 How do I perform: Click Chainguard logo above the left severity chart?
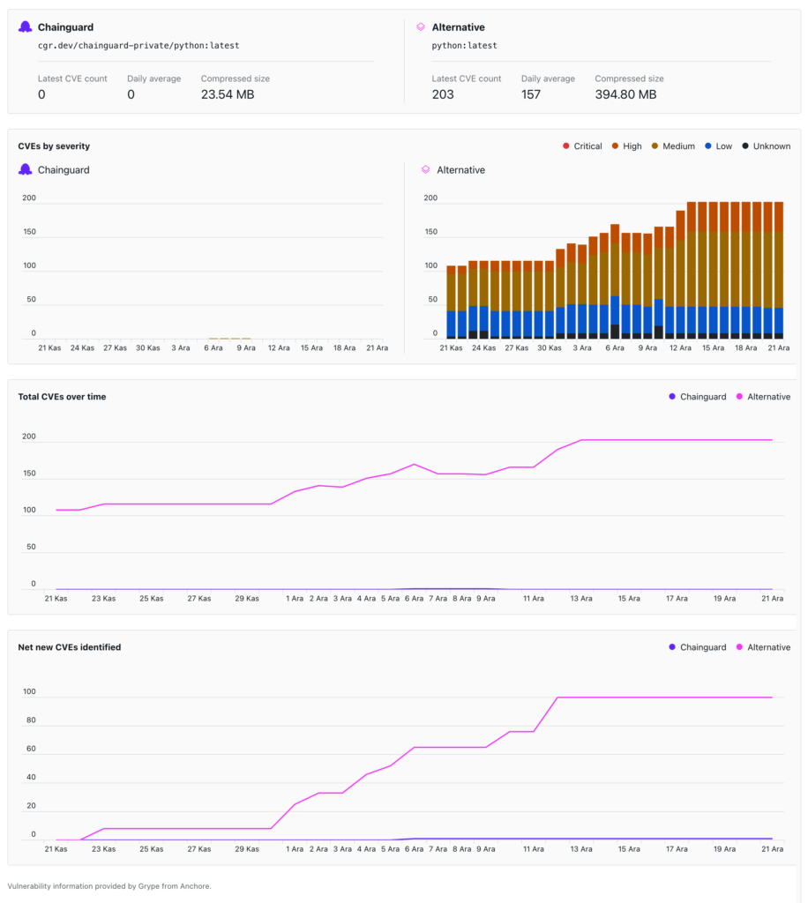(x=26, y=169)
